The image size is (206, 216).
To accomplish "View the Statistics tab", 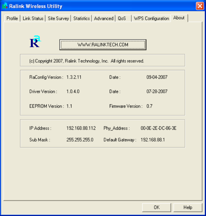I will coord(82,18).
